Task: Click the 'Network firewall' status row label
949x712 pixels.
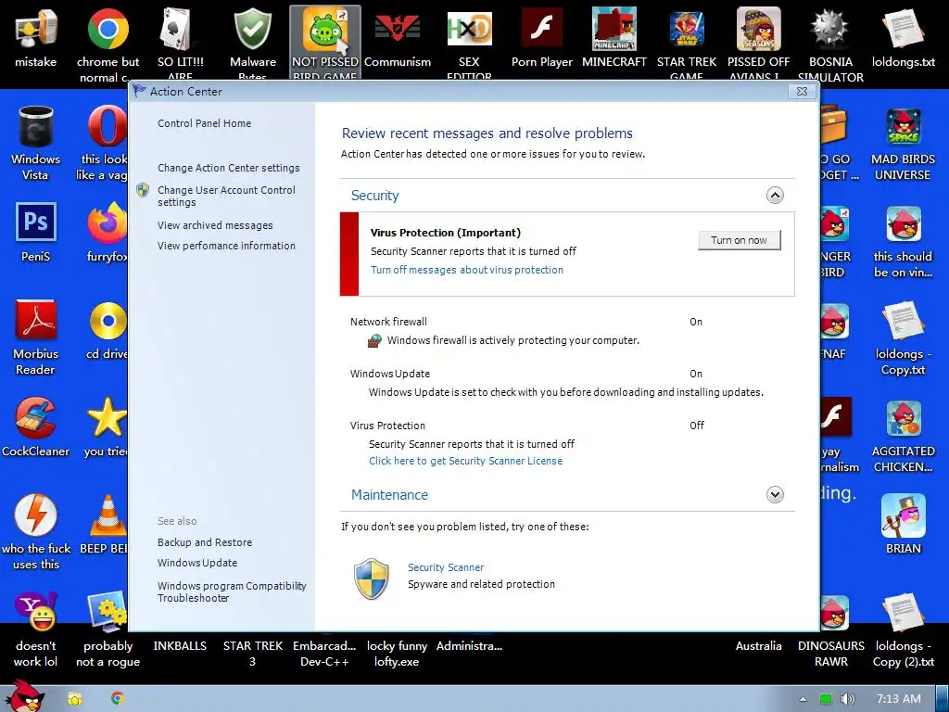Action: pyautogui.click(x=388, y=322)
